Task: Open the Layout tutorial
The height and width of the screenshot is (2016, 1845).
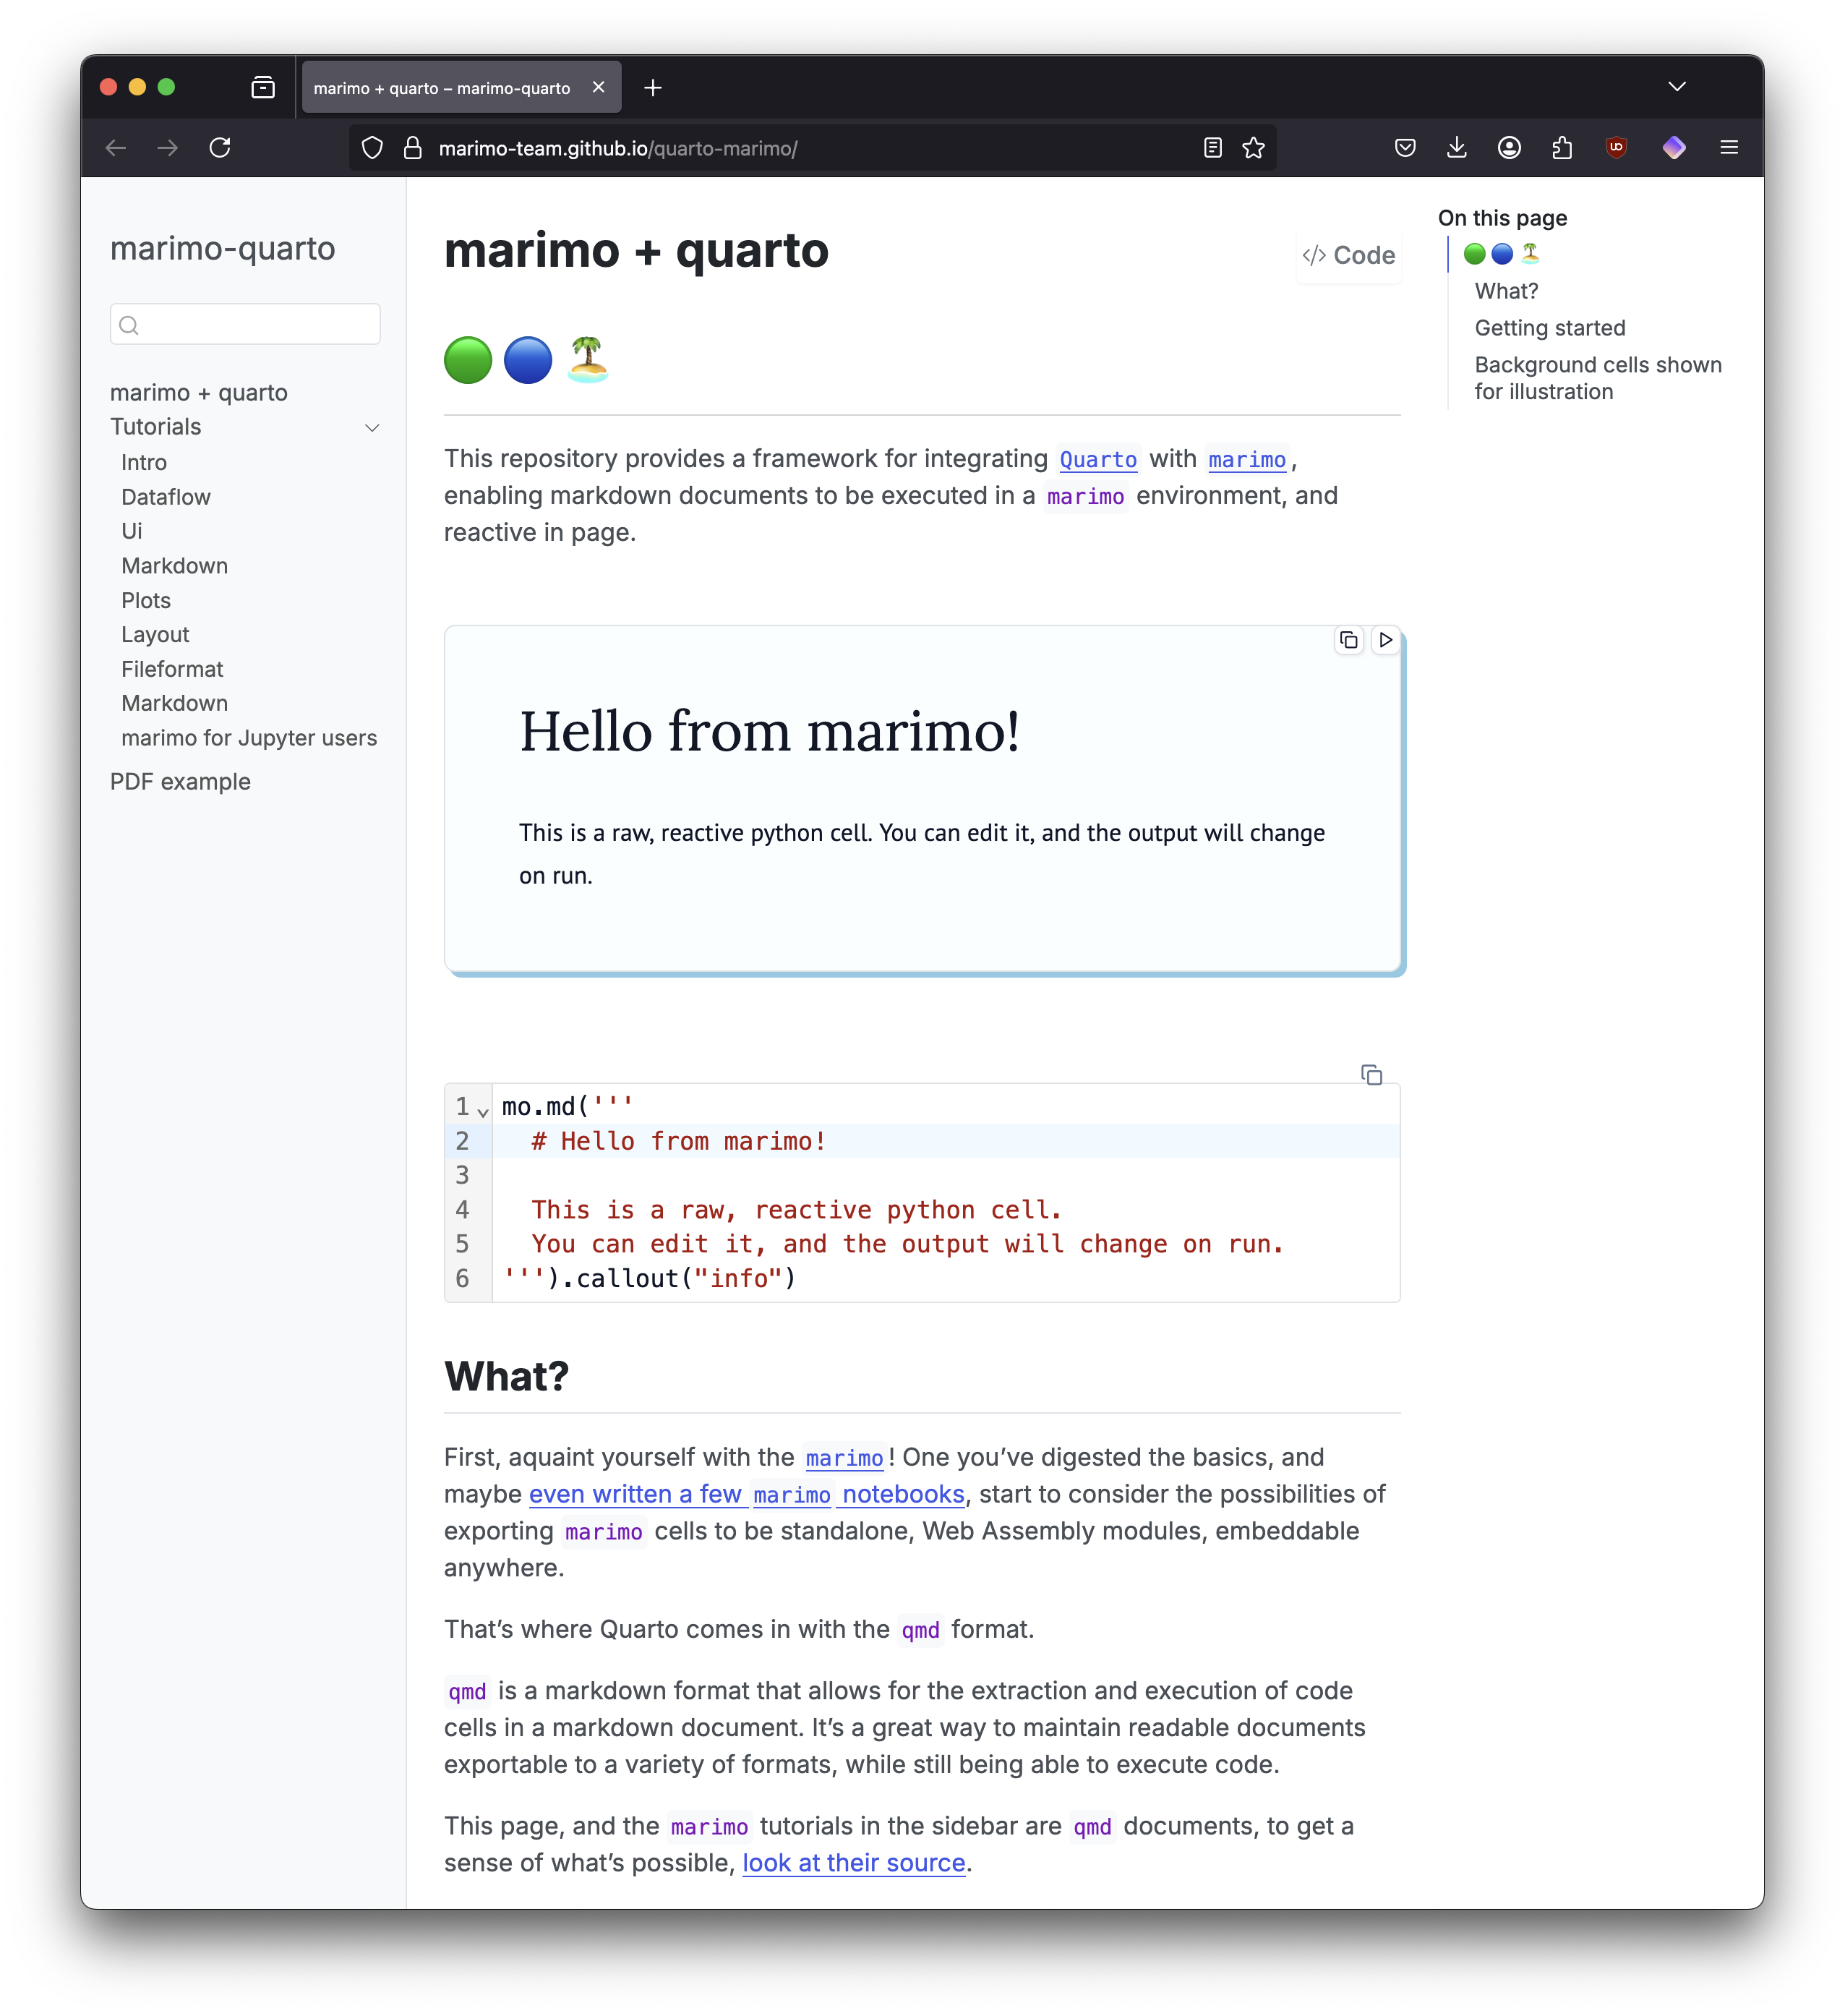Action: pyautogui.click(x=155, y=635)
